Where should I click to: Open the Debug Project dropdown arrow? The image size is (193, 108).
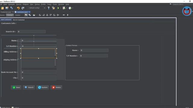coord(67,8)
